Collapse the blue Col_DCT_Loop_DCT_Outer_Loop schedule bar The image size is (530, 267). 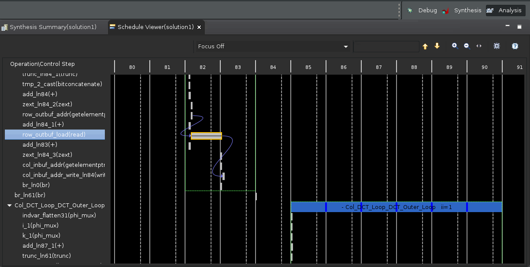coord(343,207)
